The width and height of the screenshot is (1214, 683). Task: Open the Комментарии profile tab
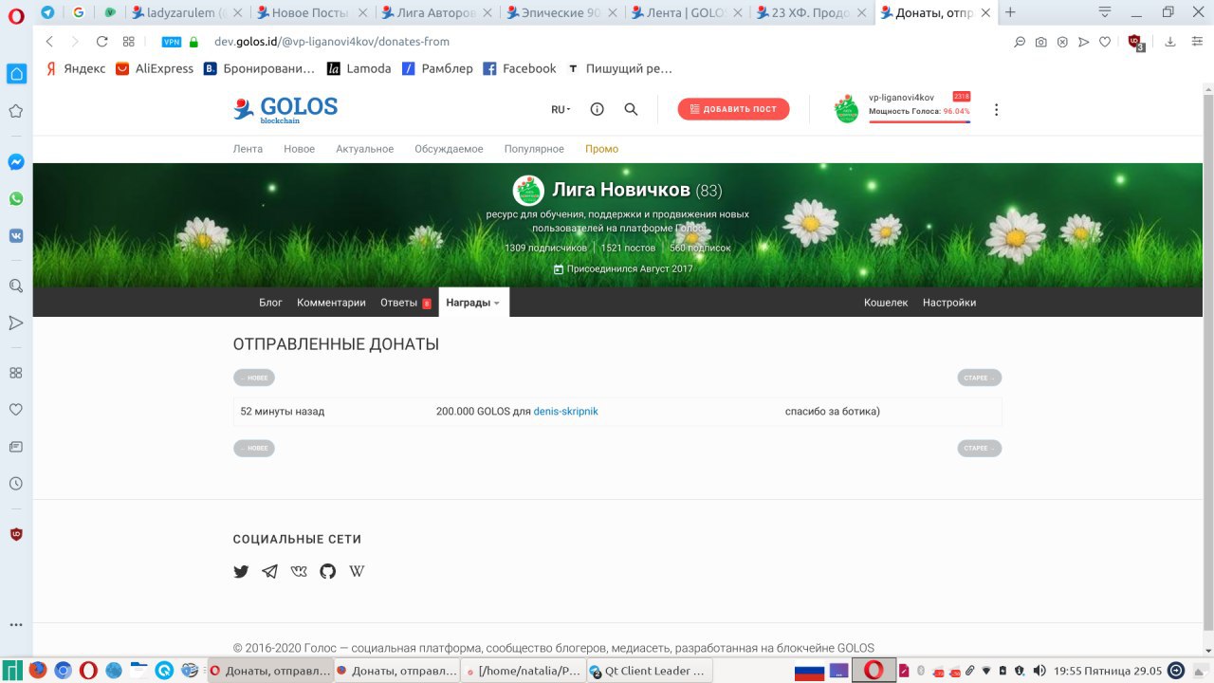pyautogui.click(x=331, y=303)
